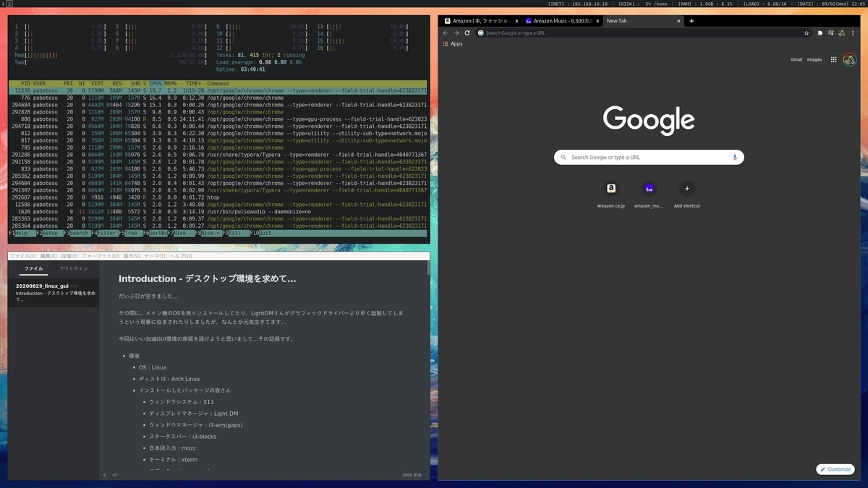868x488 pixels.
Task: Toggle the Typora sidebar with the chevron icon
Action: (x=104, y=475)
